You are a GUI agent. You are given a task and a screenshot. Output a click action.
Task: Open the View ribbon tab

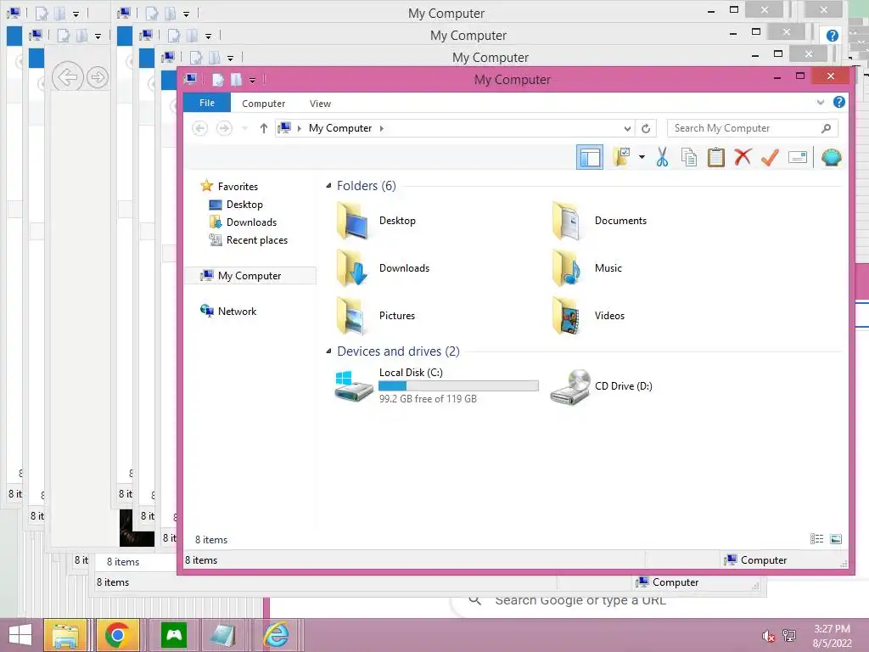click(x=320, y=104)
